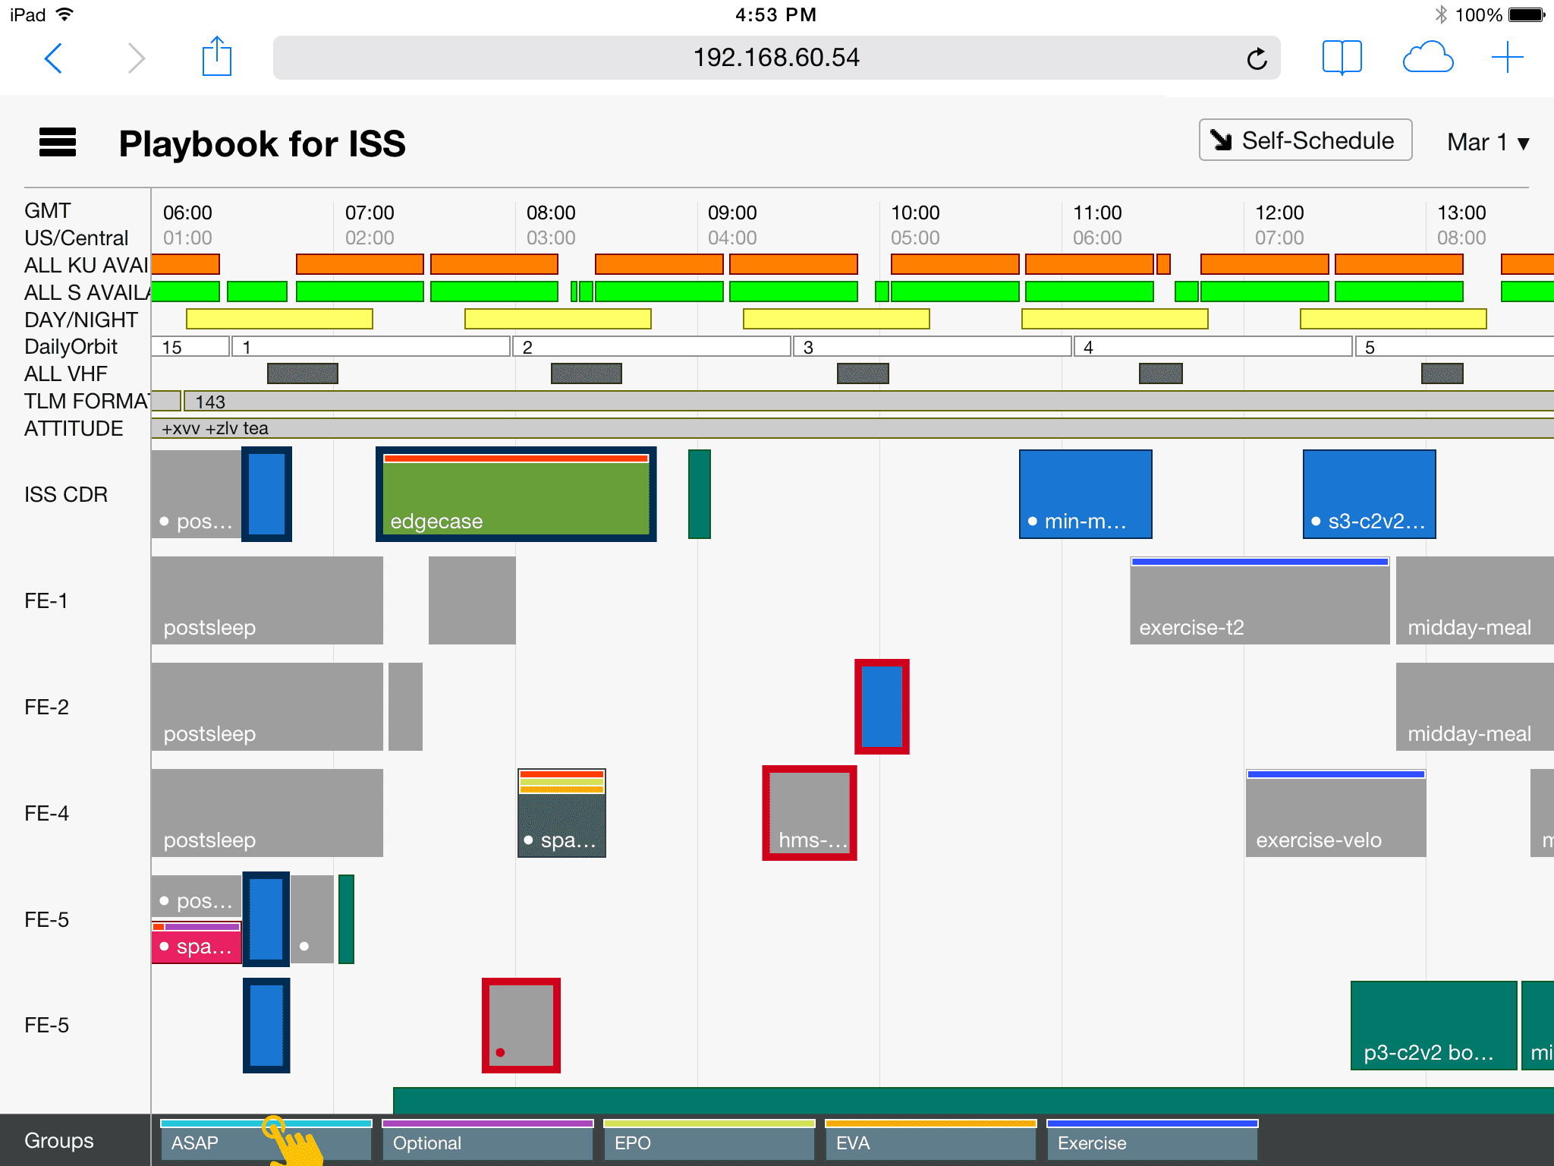Image resolution: width=1554 pixels, height=1166 pixels.
Task: Select the hms red-bordered activity for FE-4
Action: pos(810,813)
